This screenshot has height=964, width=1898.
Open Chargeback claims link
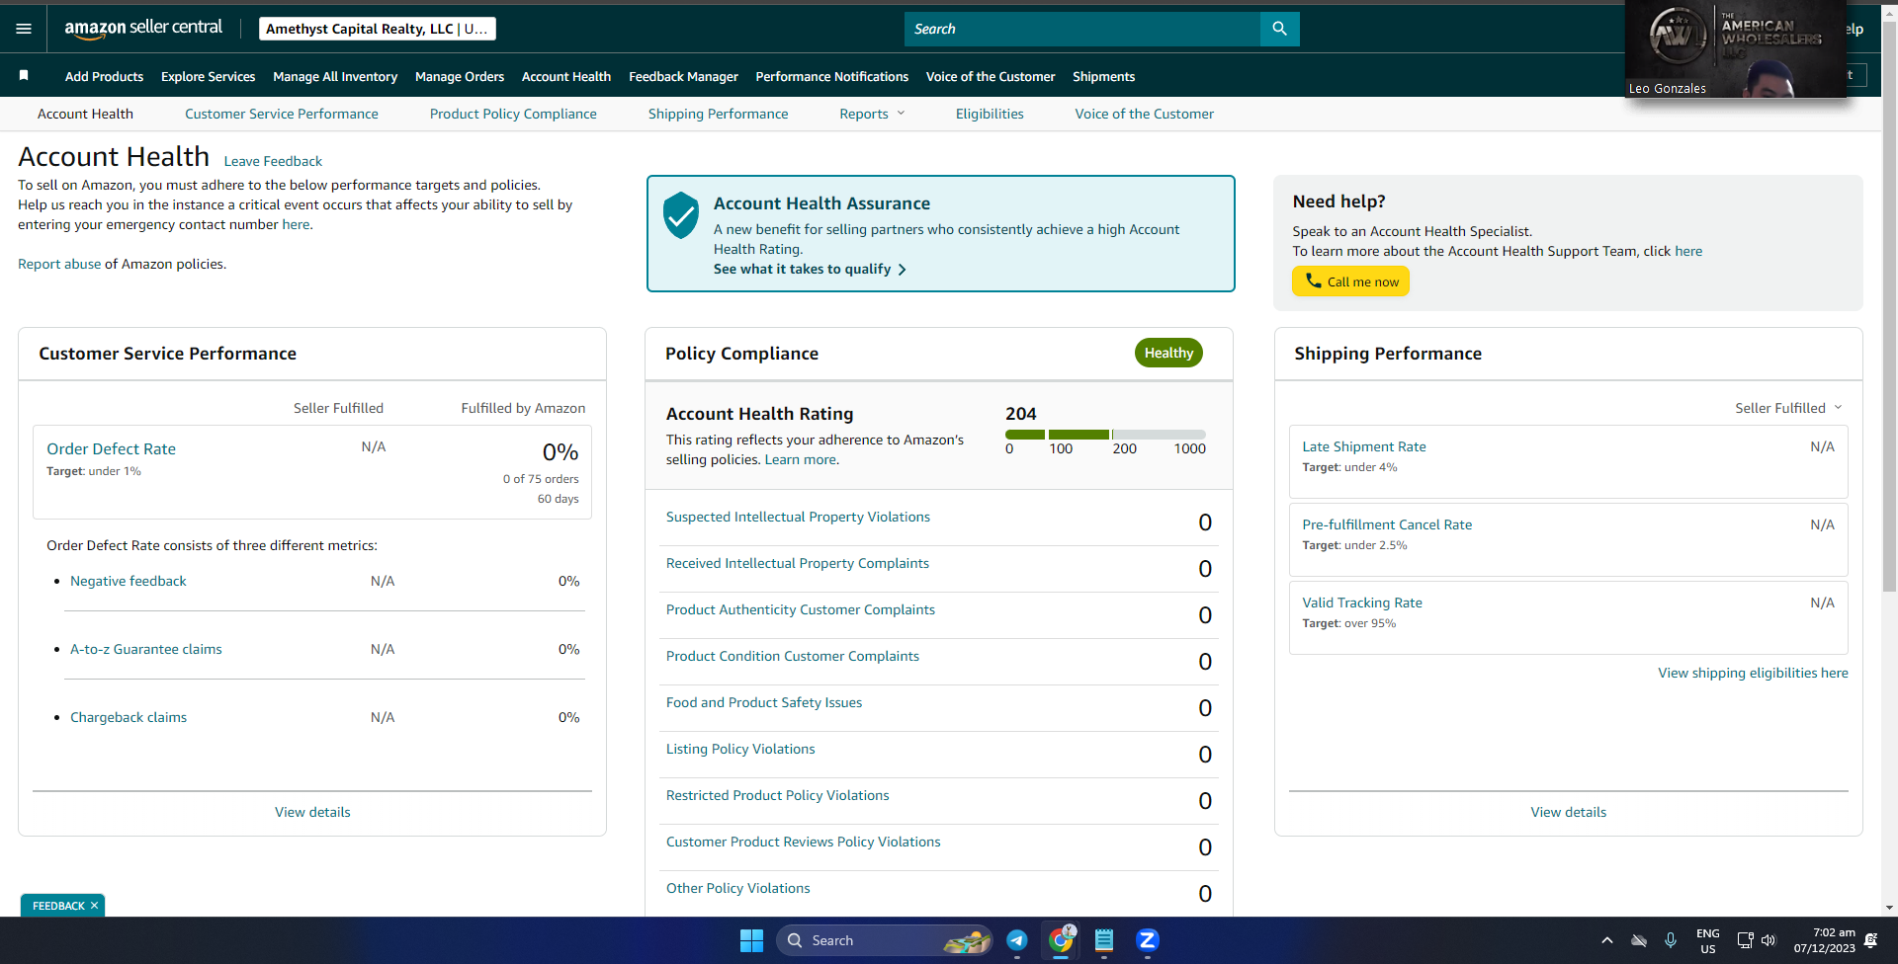point(129,717)
